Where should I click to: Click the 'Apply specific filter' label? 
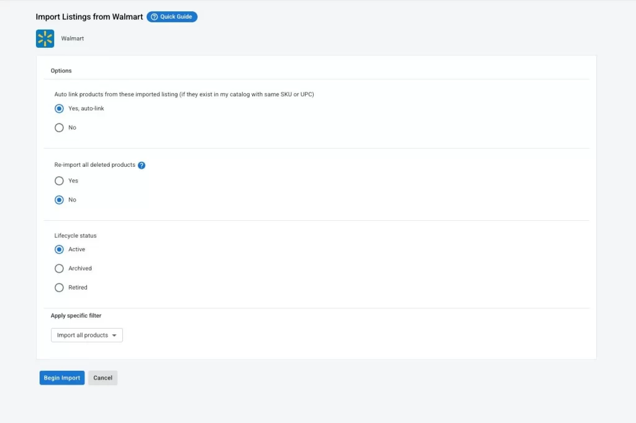[x=76, y=316]
